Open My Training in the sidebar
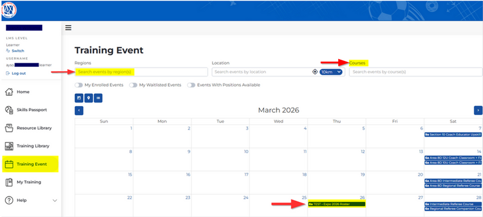The image size is (483, 217). coord(29,182)
